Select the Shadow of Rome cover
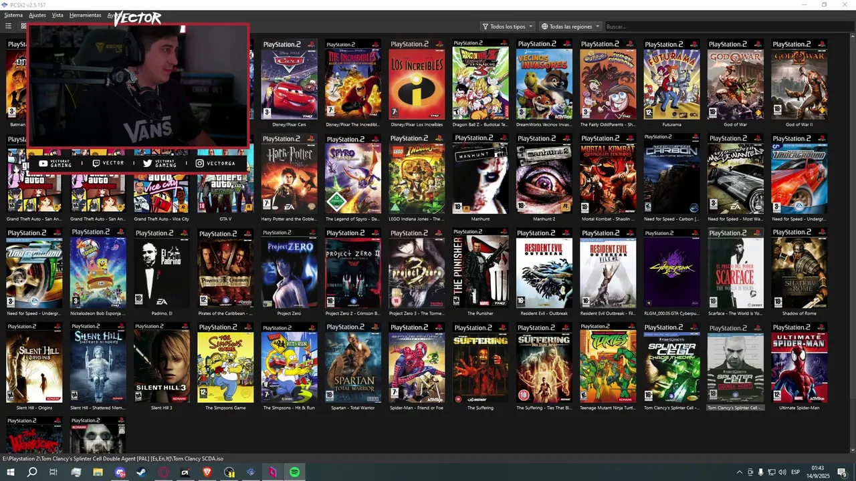 pyautogui.click(x=799, y=268)
